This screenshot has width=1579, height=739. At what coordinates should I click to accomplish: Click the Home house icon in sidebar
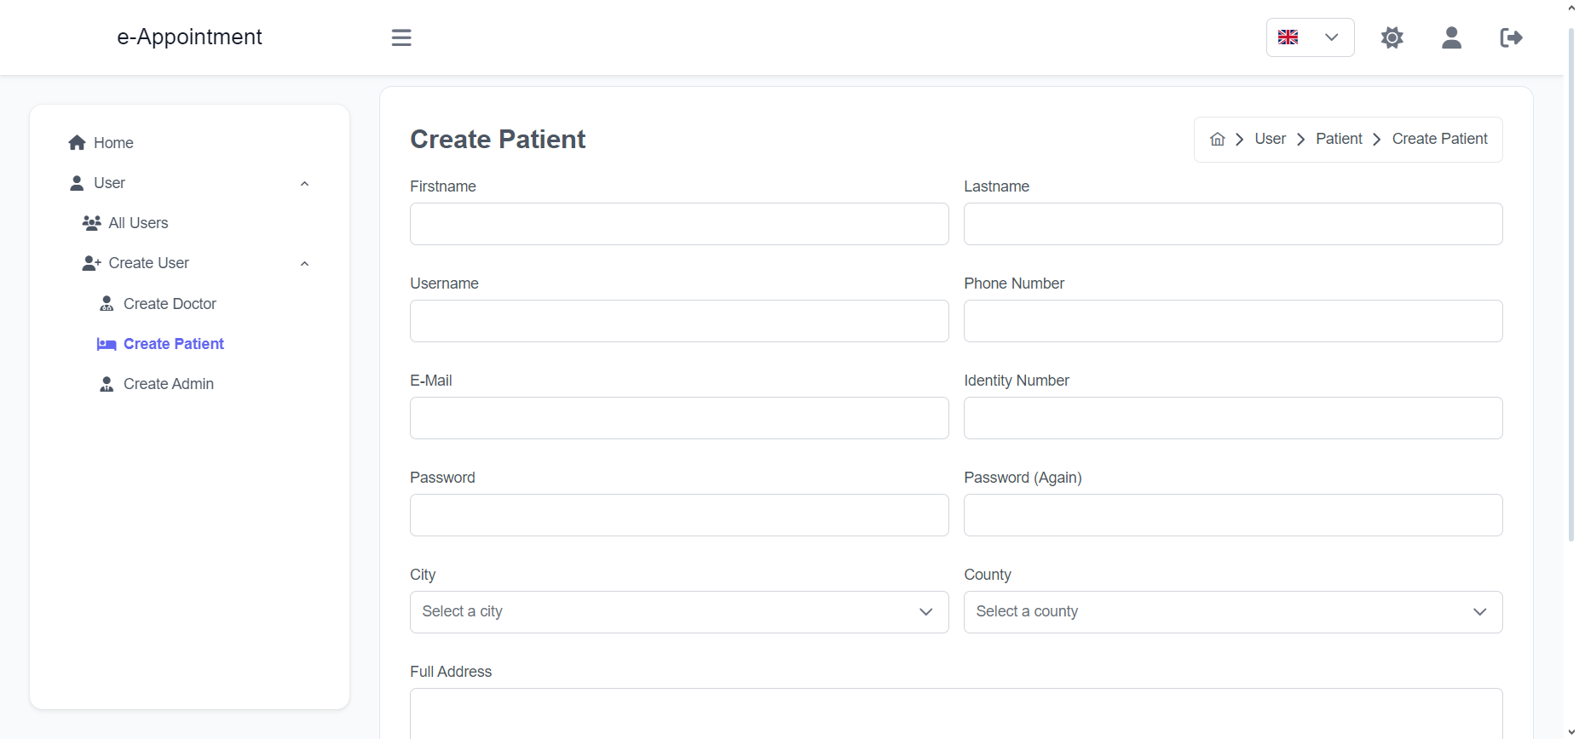coord(77,143)
